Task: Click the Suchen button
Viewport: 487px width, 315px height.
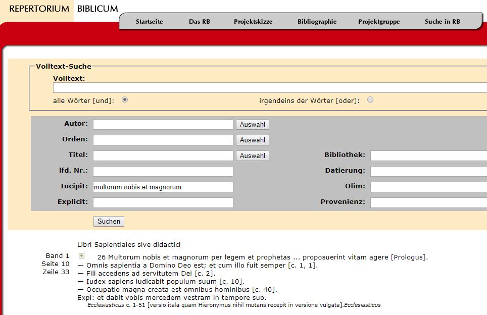Action: pos(109,221)
